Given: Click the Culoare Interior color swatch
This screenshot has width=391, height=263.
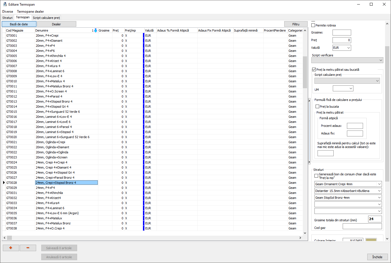Looking at the screenshot, I should point(371,240).
